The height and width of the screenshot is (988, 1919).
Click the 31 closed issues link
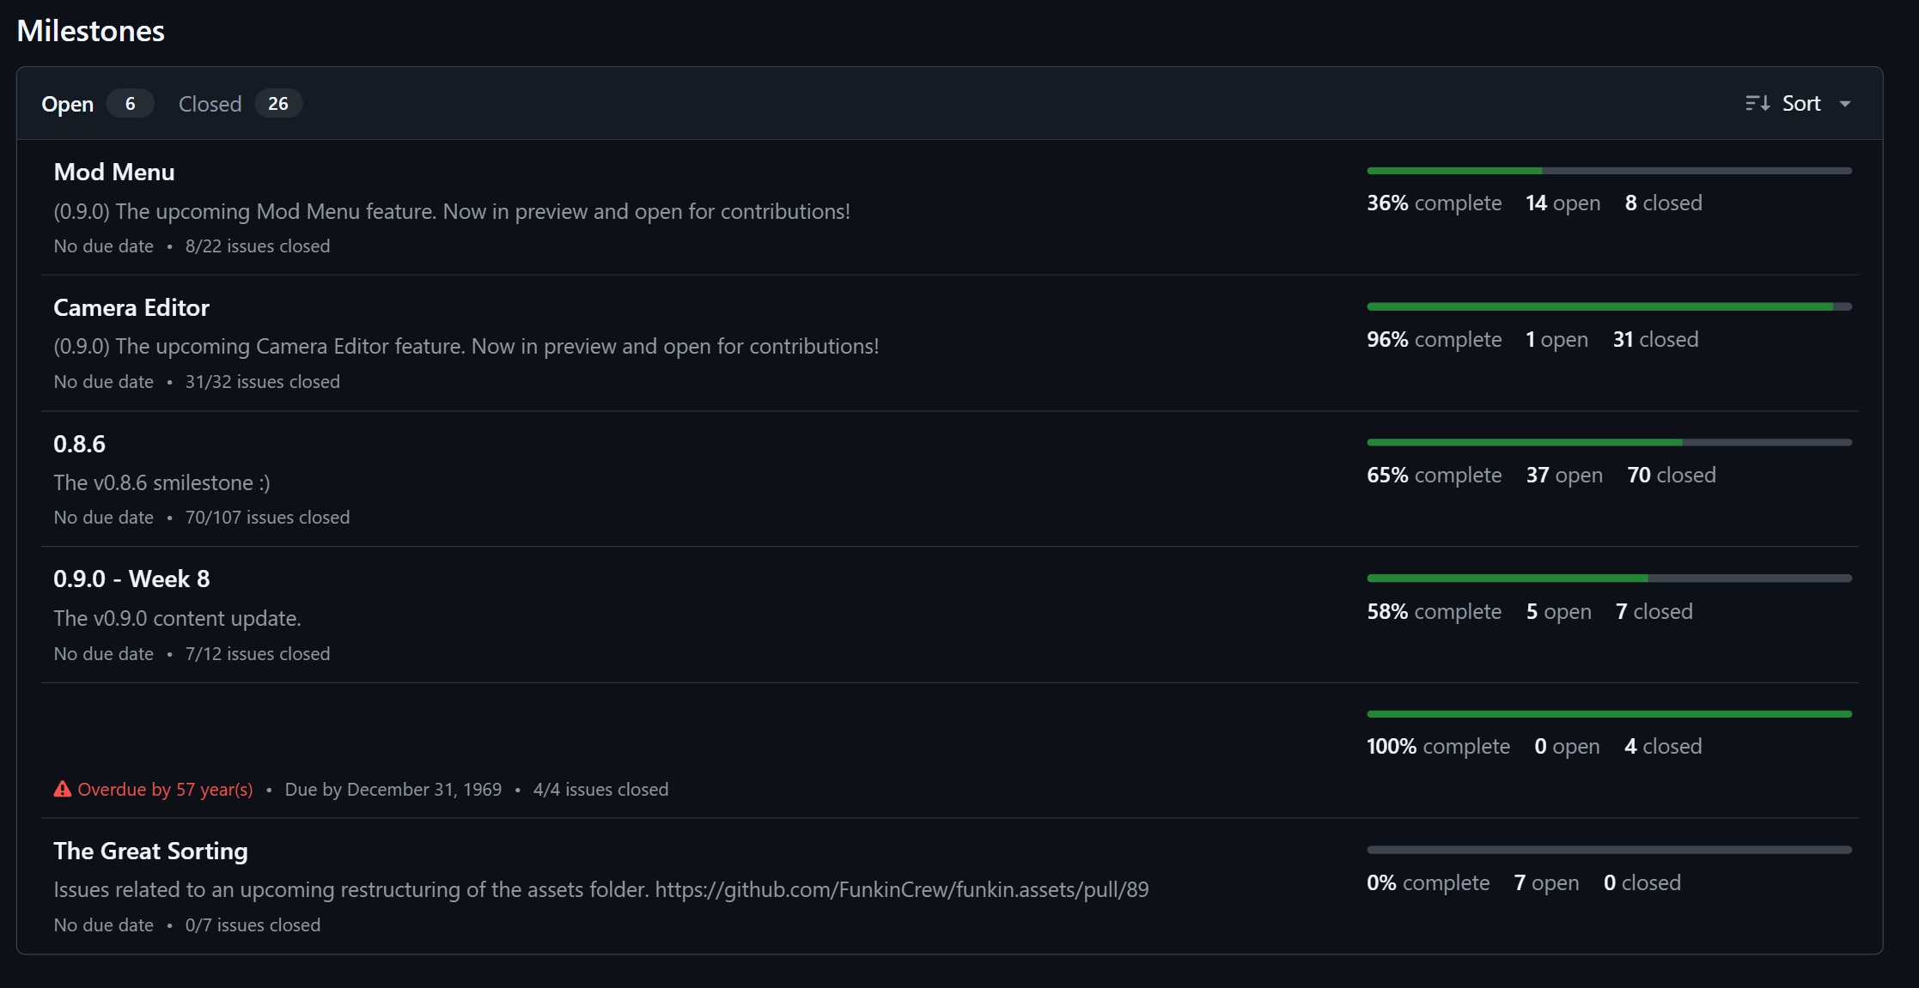[x=1655, y=340]
